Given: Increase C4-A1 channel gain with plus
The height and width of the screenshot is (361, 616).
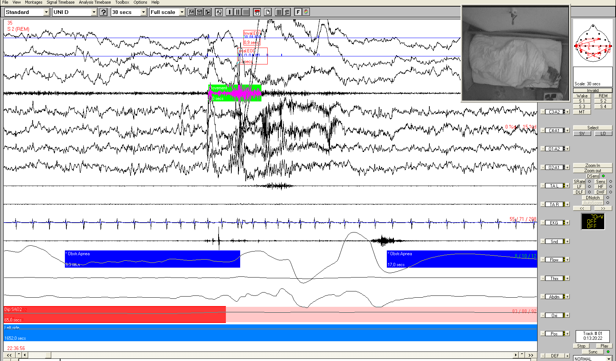Looking at the screenshot, I should click(x=568, y=130).
